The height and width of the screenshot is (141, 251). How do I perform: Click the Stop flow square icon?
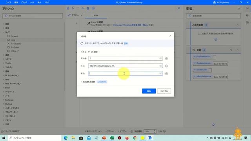click(78, 8)
